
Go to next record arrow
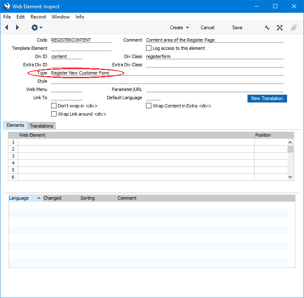pos(17,28)
